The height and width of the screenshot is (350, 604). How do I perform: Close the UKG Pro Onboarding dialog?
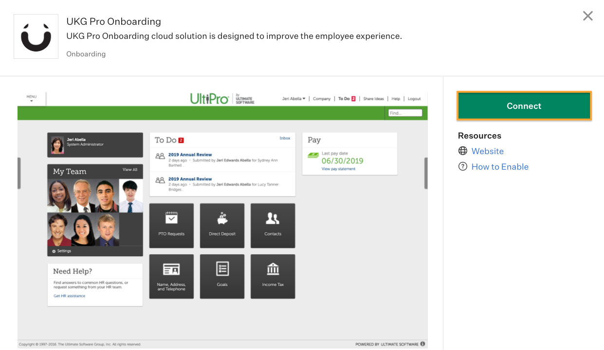tap(588, 16)
